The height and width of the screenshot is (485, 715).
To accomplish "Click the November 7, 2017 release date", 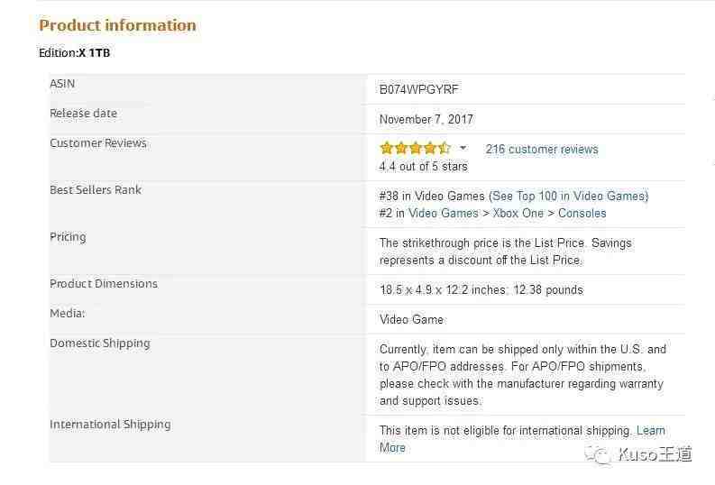I will [426, 119].
